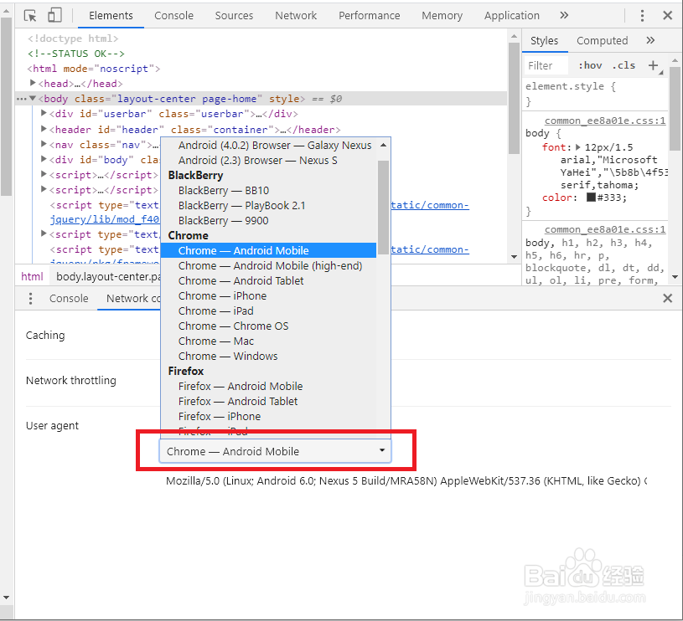Open the drawer's three-dot menu
This screenshot has height=621, width=683.
tap(30, 298)
